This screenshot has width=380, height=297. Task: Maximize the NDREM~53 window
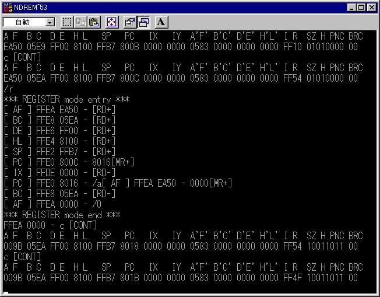[x=361, y=8]
